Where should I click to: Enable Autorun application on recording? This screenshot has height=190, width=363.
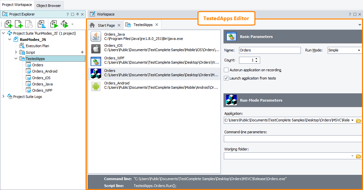pos(226,70)
